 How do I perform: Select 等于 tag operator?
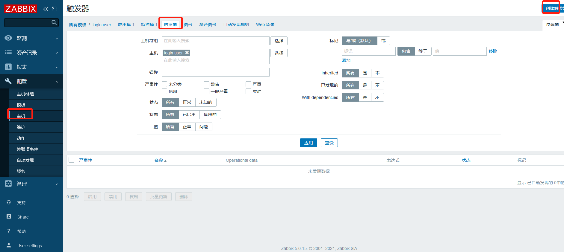click(x=423, y=51)
